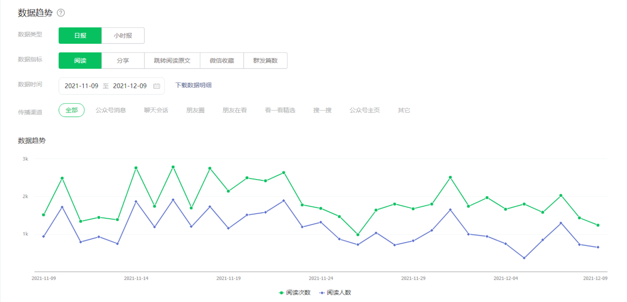Open the 跳转阅读原文 metric tab
627x302 pixels.
tap(172, 61)
